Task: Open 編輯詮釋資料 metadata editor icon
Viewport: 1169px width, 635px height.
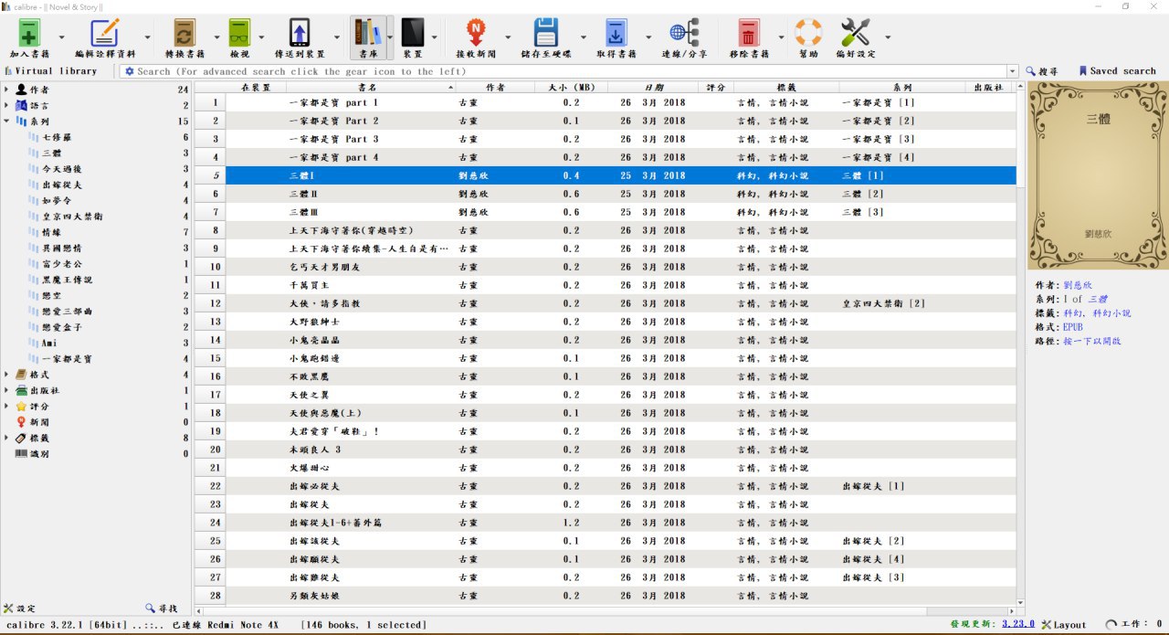Action: (x=104, y=34)
